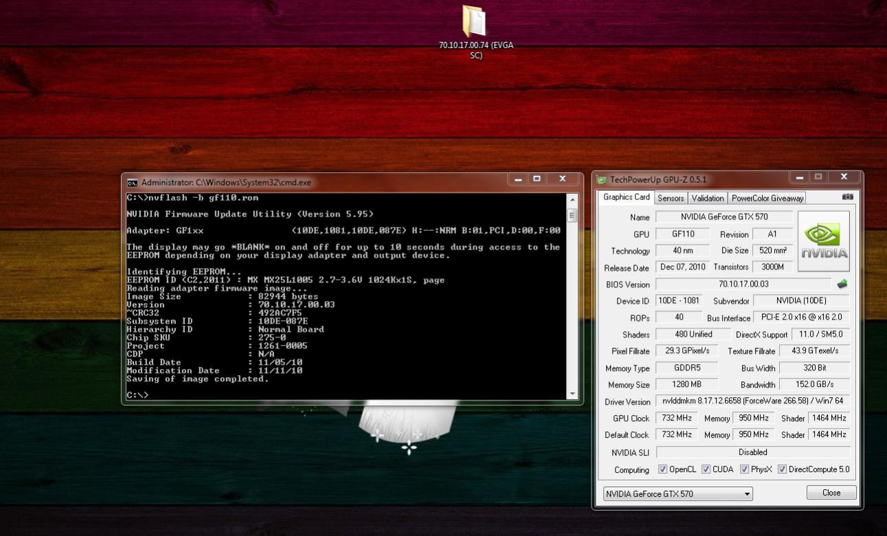
Task: Click the Memory Size field 1280 MB
Action: [687, 385]
